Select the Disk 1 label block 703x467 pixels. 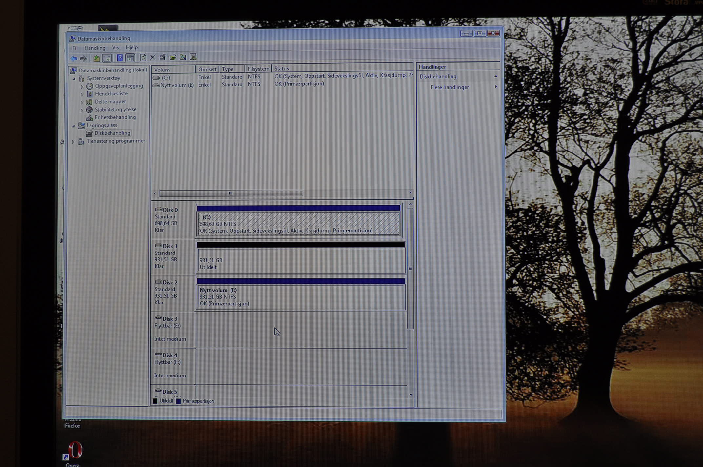(173, 256)
